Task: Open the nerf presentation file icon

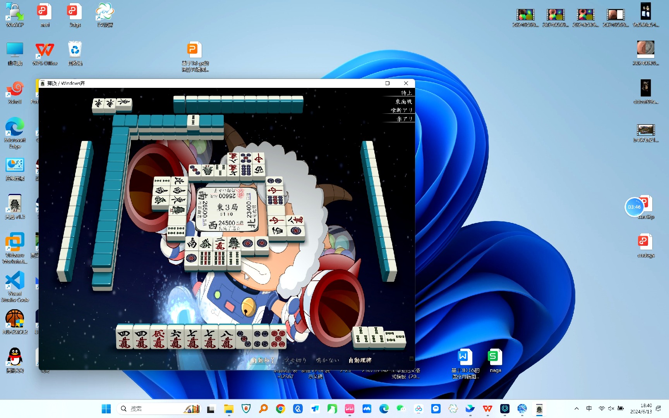Action: [45, 15]
